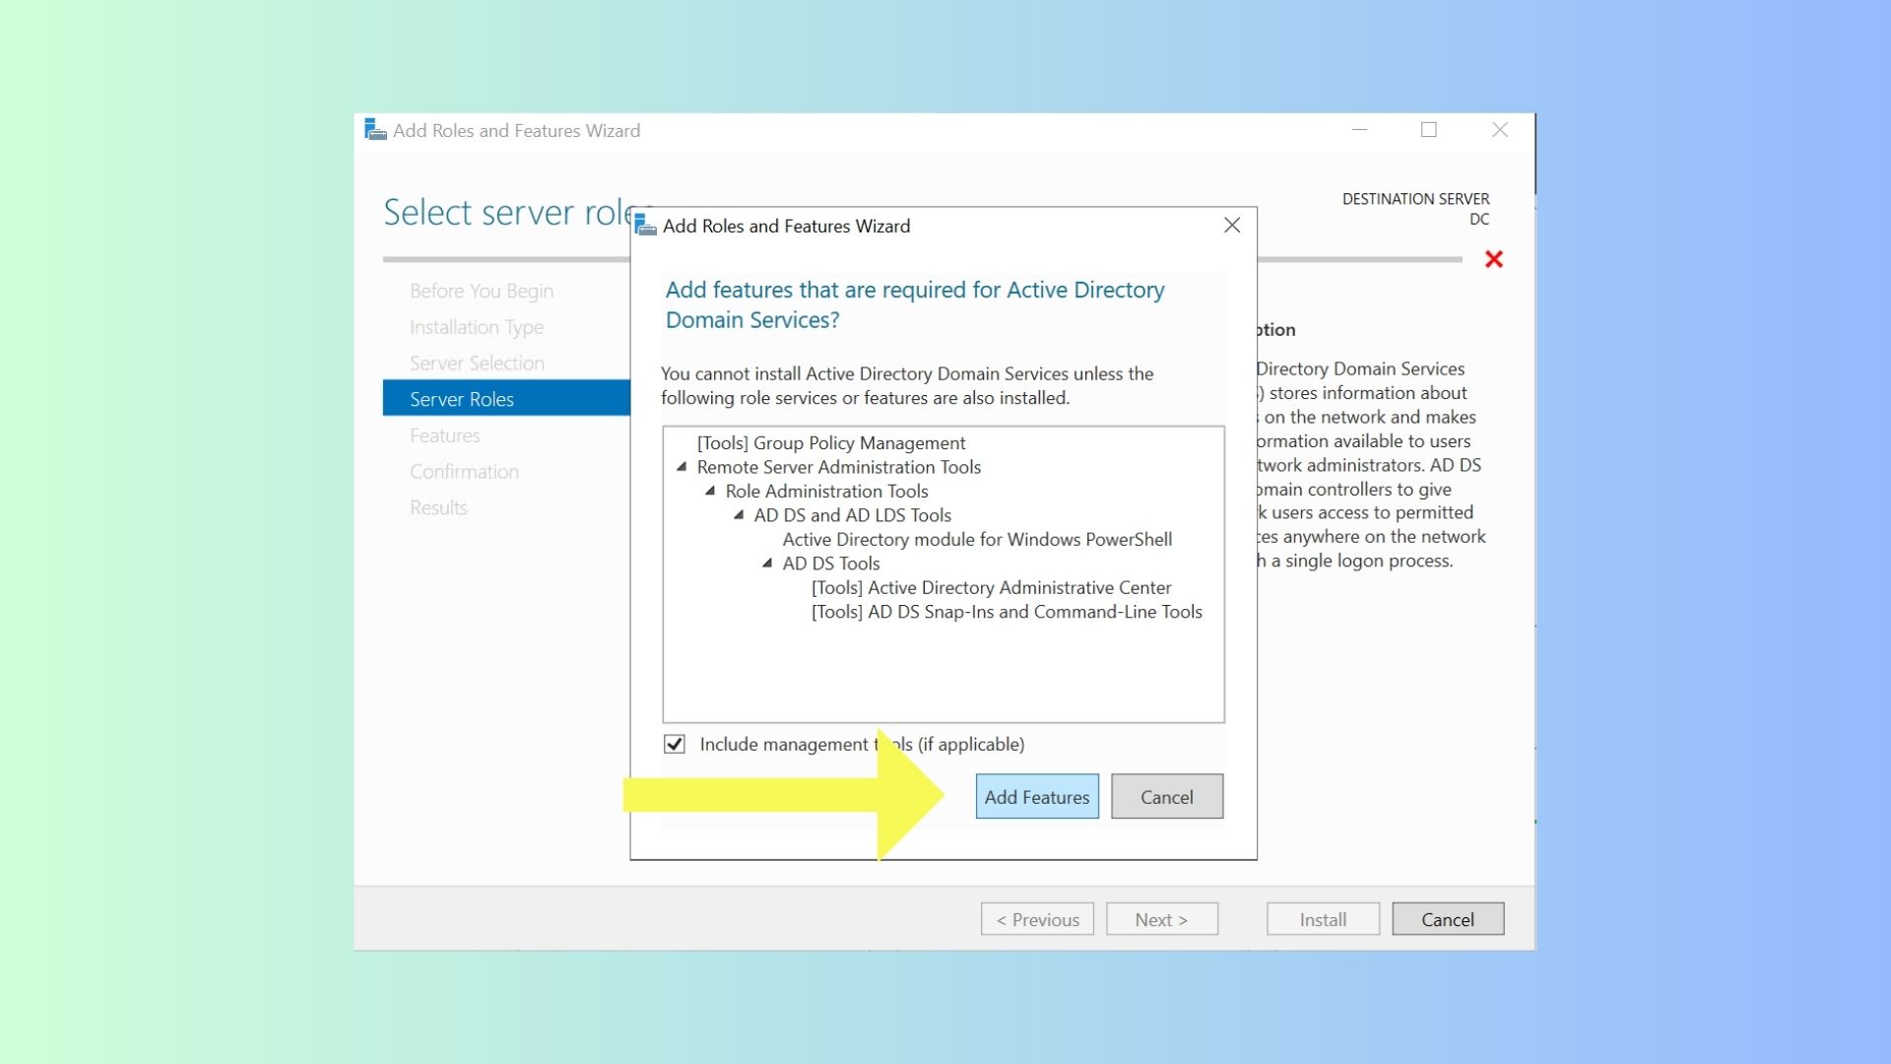Go to the Server Roles step

click(461, 399)
